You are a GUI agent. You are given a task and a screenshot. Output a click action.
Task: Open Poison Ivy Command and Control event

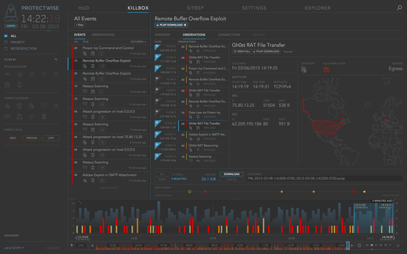coord(109,50)
